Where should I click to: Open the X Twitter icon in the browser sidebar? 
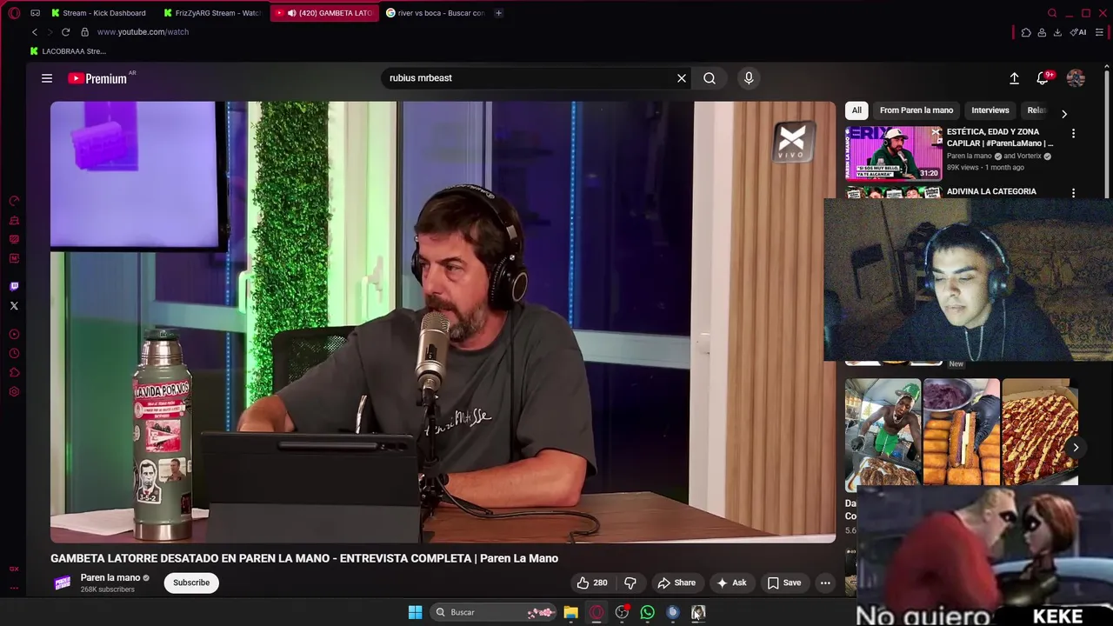tap(14, 306)
